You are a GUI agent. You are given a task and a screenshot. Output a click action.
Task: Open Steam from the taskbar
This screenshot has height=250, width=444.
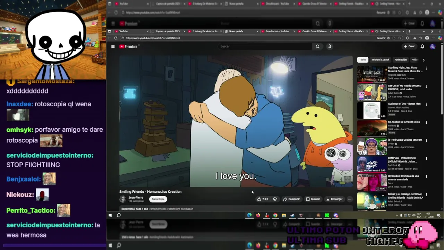click(x=292, y=215)
